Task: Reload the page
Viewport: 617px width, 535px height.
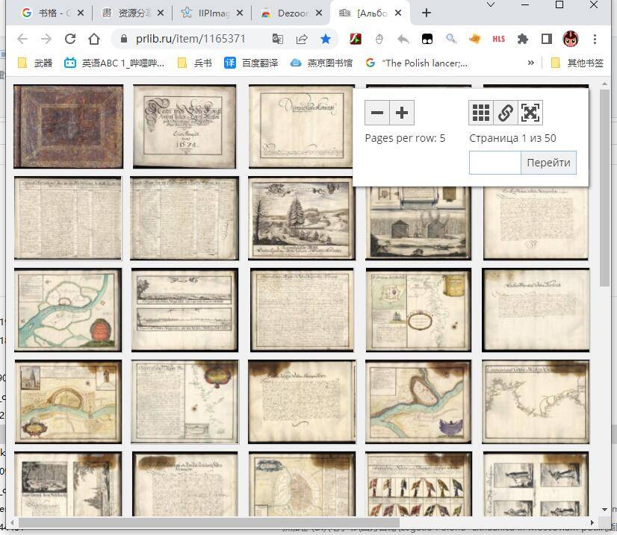Action: click(70, 39)
